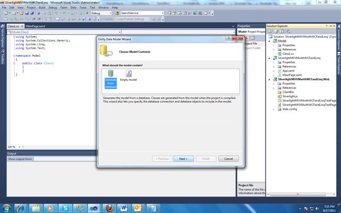Click Show All Files icon in Solution Explorer
Image resolution: width=341 pixels, height=213 pixels.
tap(276, 32)
